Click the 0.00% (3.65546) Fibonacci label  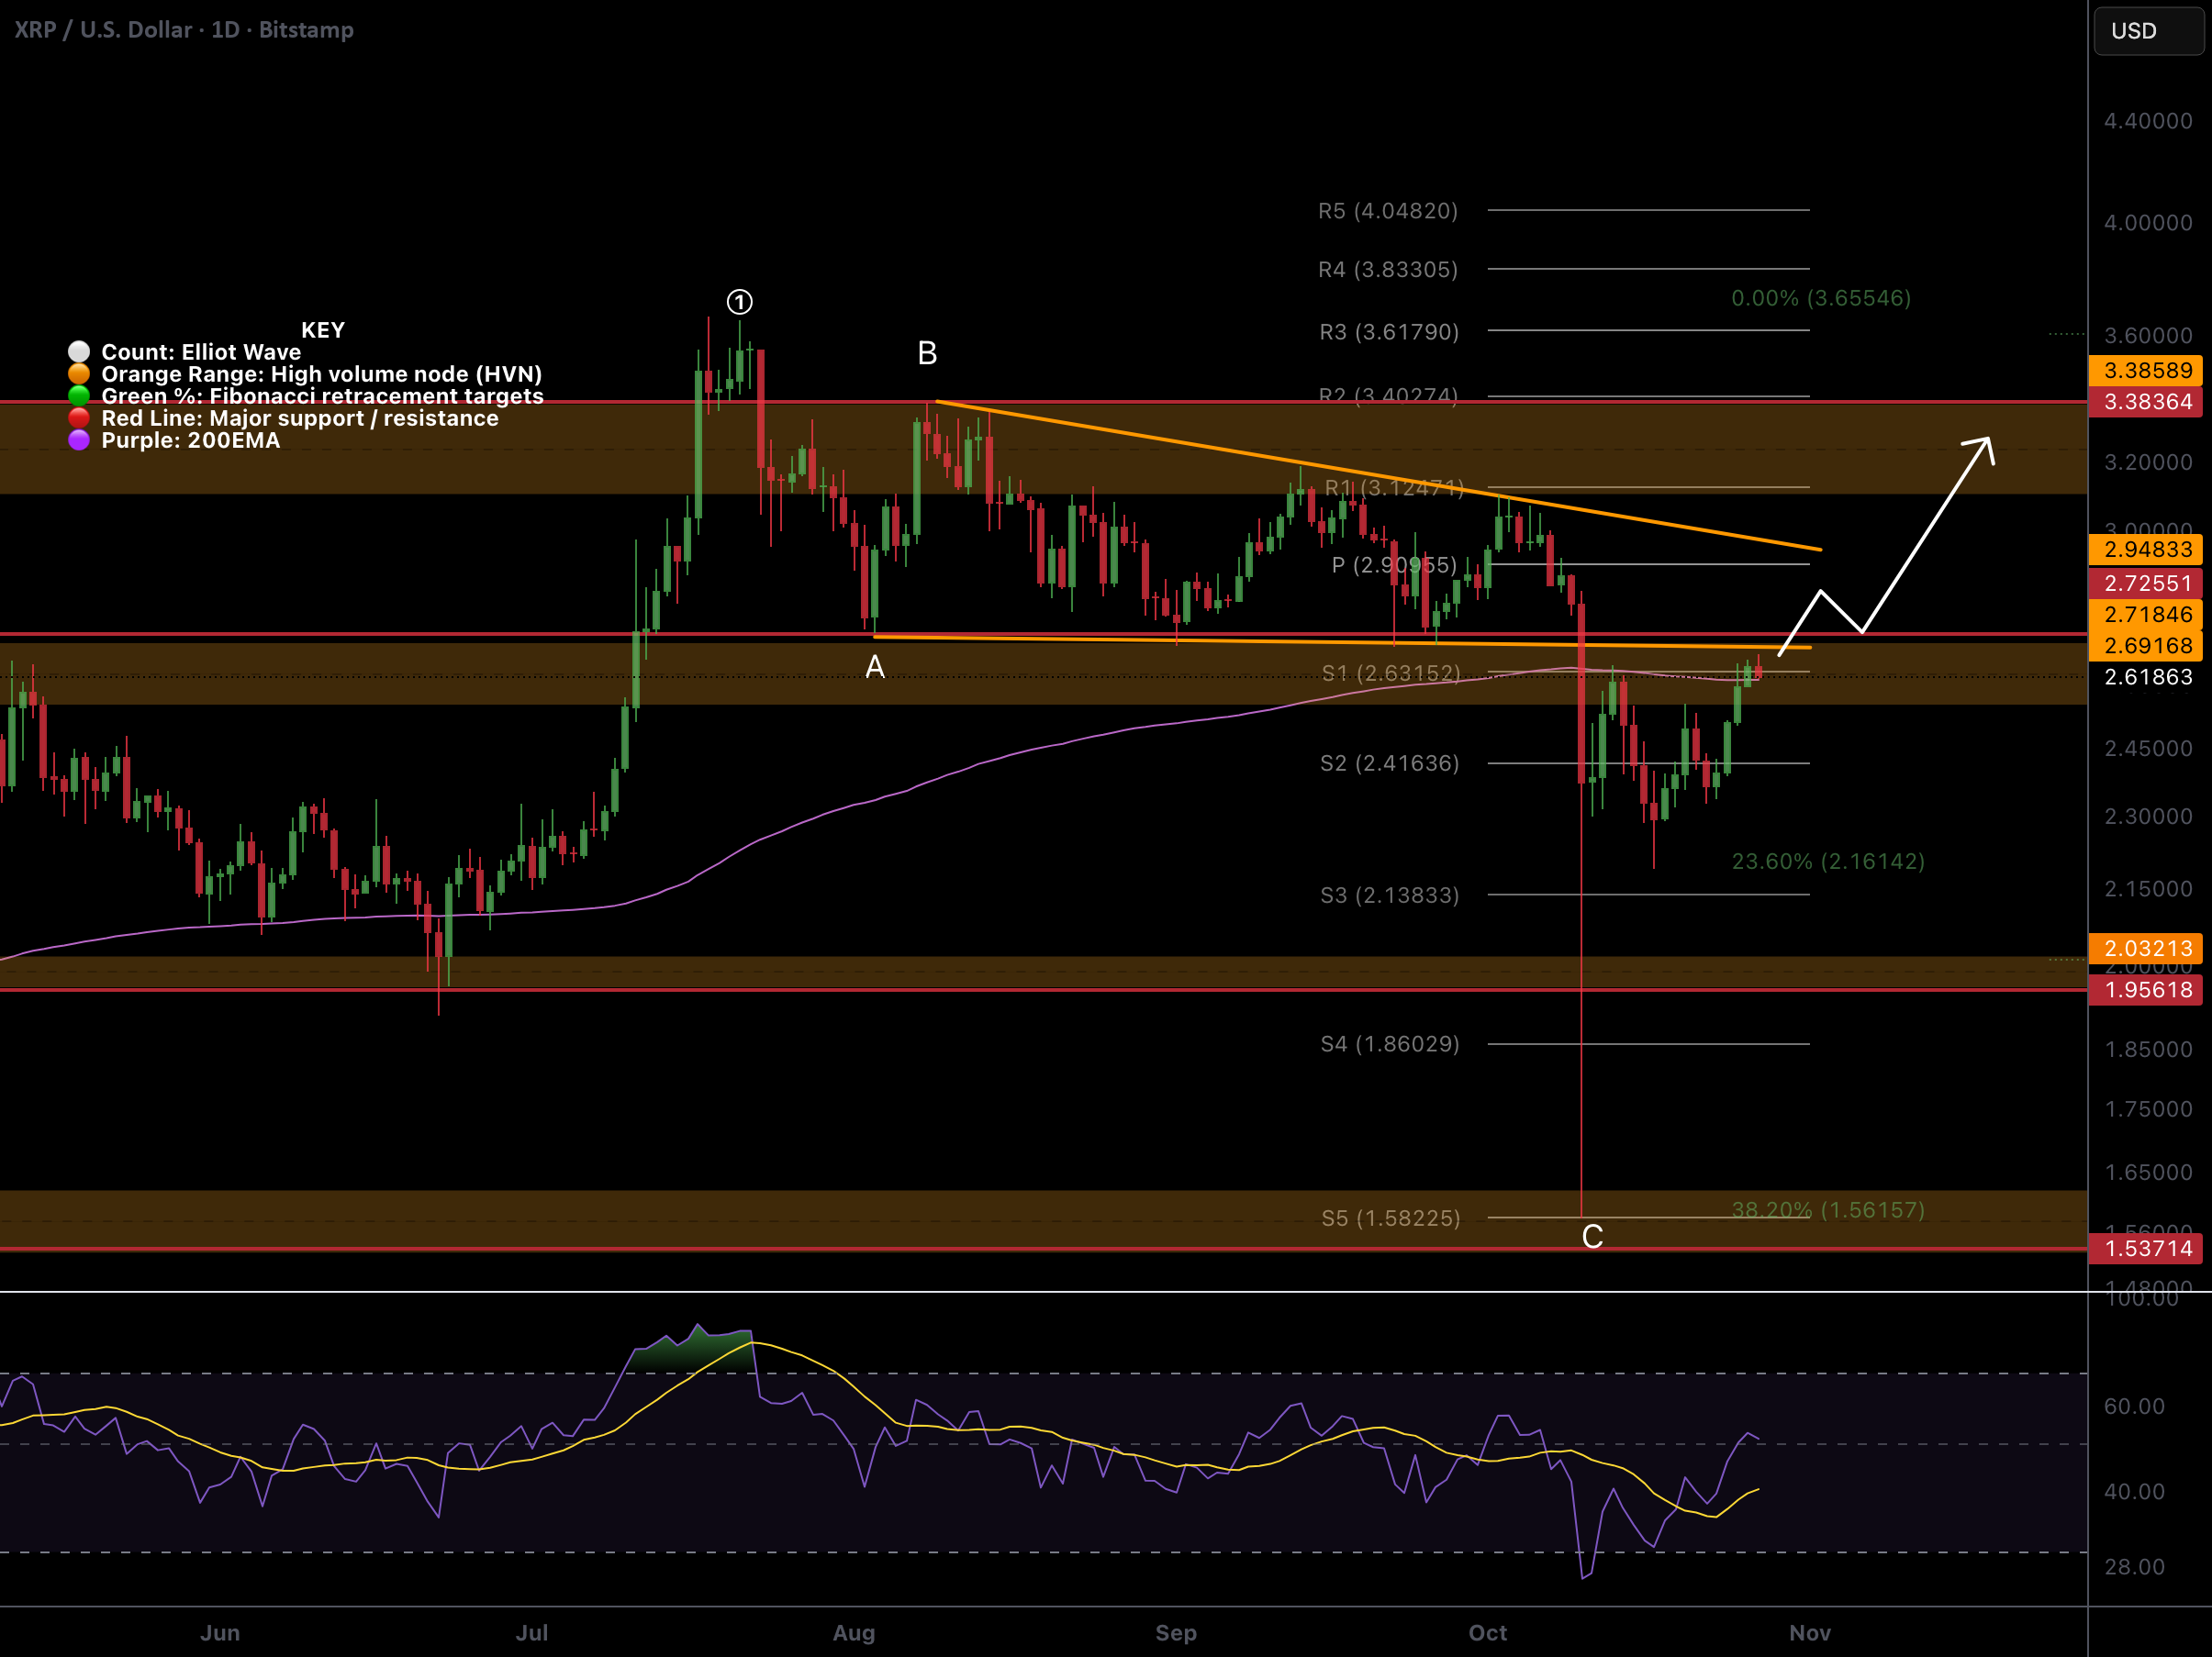tap(1820, 298)
